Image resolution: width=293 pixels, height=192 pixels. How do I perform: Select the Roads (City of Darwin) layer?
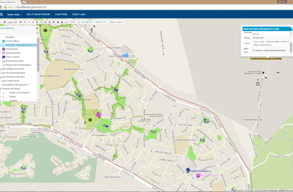(20, 92)
